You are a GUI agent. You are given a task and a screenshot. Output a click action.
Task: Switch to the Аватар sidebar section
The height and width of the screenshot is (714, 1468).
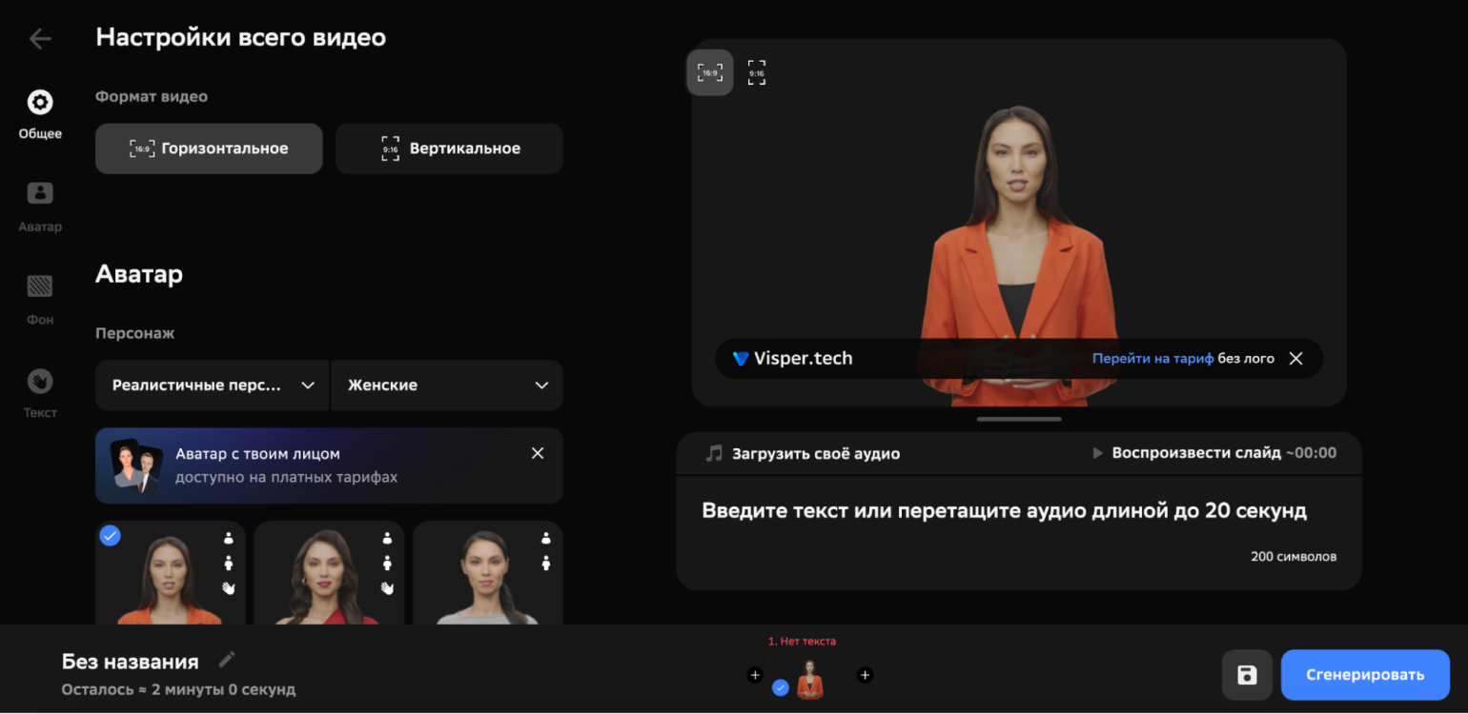coord(40,207)
